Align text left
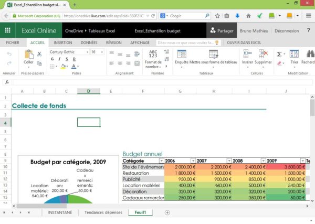 (x=112, y=63)
